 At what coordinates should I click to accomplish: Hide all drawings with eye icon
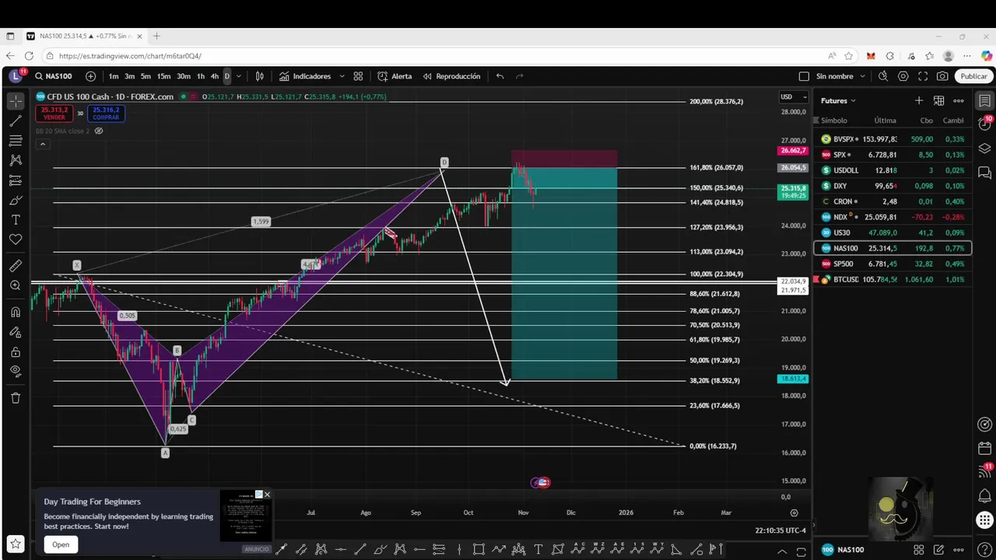coord(16,372)
